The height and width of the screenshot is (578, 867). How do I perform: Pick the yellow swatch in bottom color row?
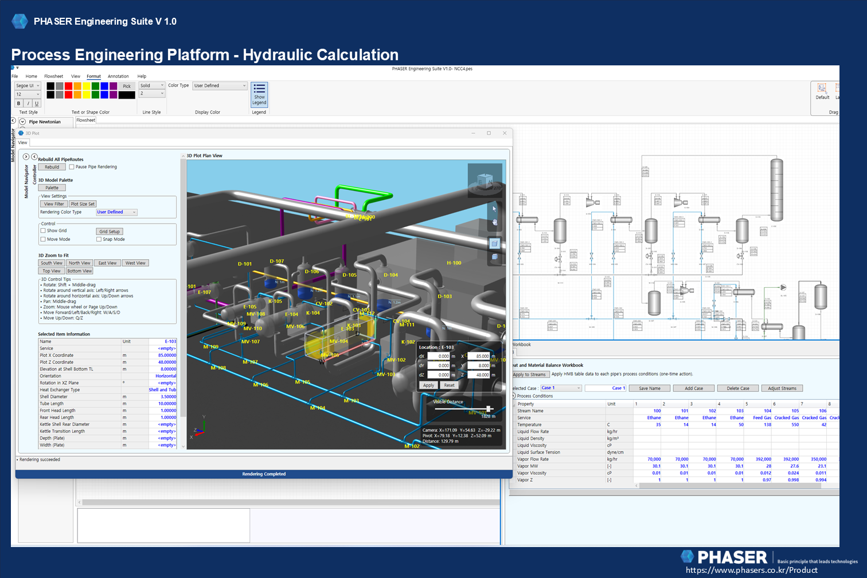point(87,95)
